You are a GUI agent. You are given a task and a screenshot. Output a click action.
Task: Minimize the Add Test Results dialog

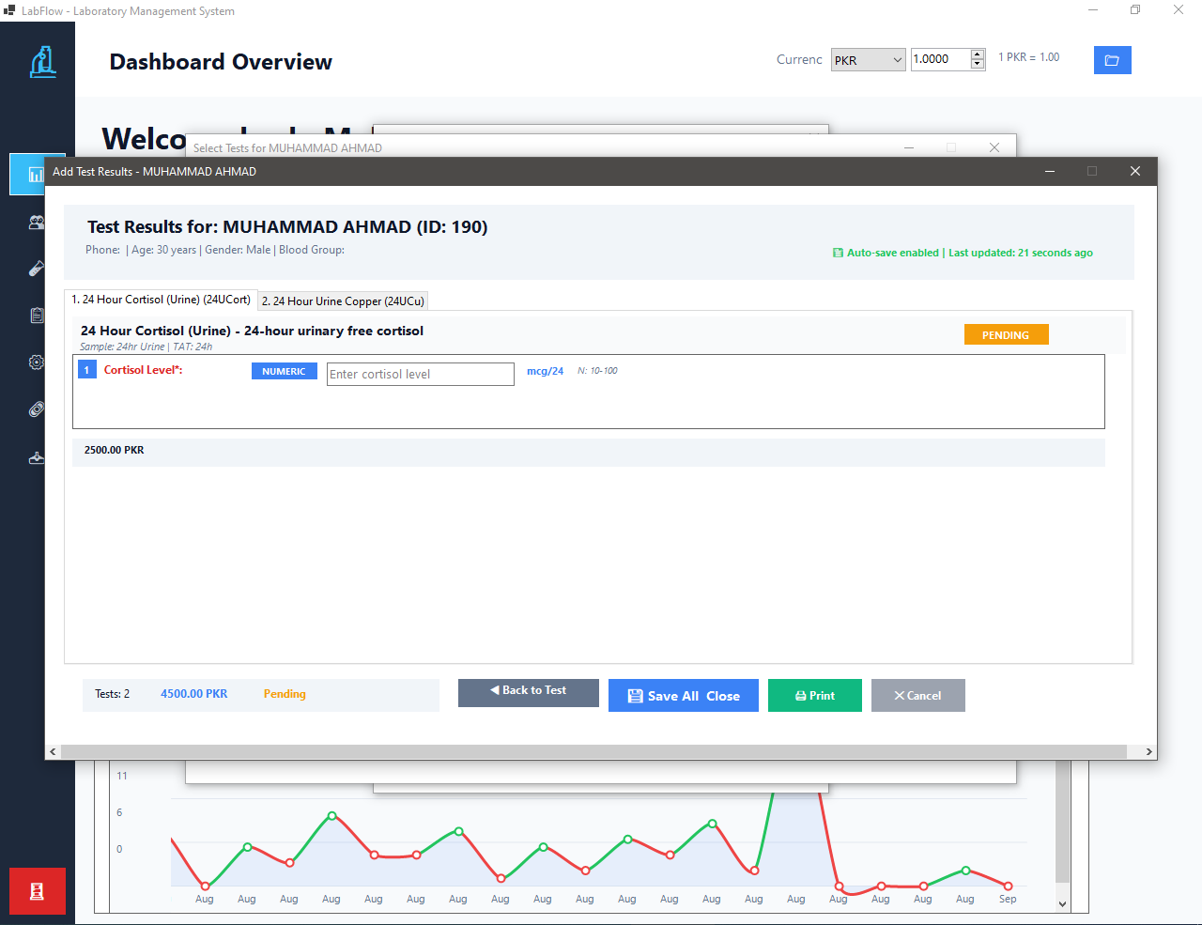pos(1050,171)
